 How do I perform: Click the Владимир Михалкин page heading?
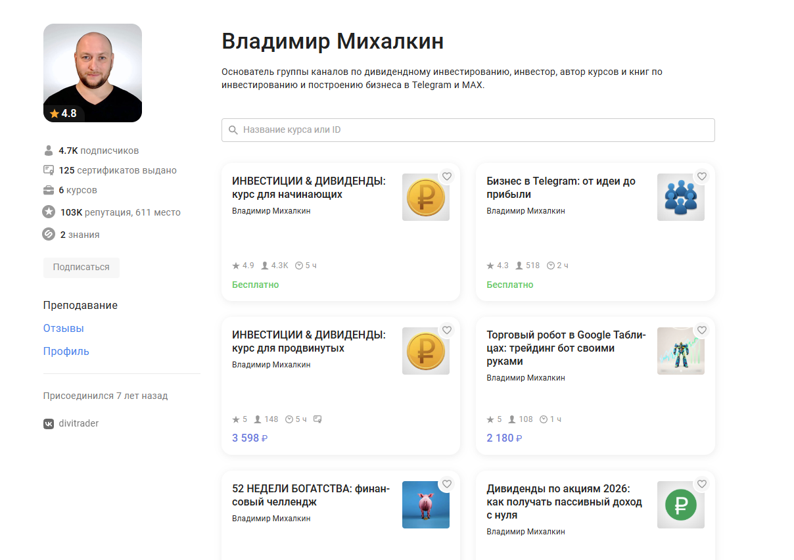point(333,41)
